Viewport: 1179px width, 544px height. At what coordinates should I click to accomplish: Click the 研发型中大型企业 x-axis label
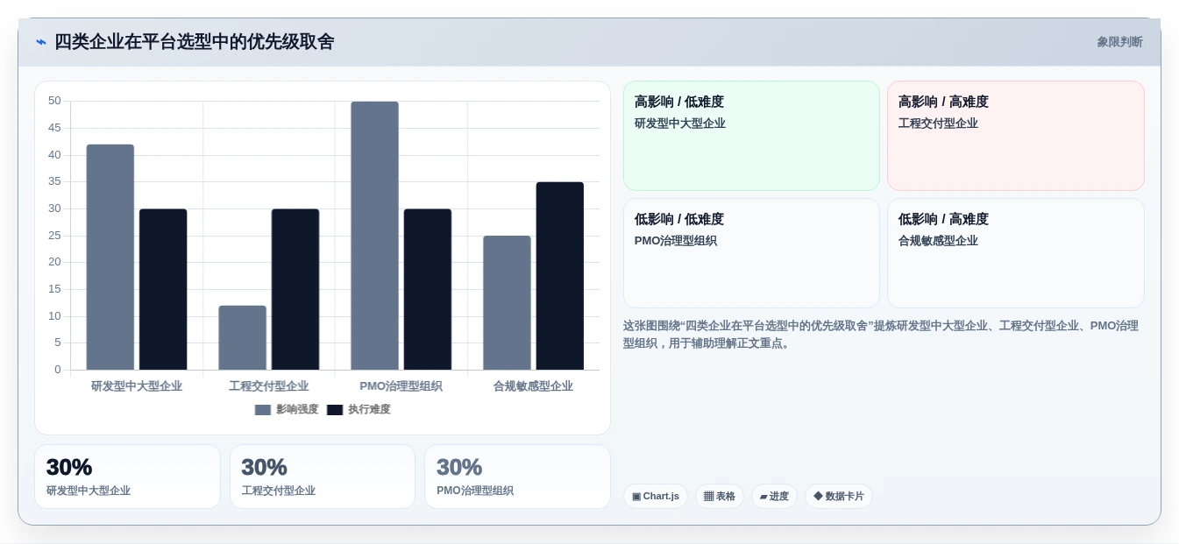137,386
